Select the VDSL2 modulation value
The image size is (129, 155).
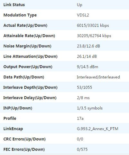tap(83, 15)
